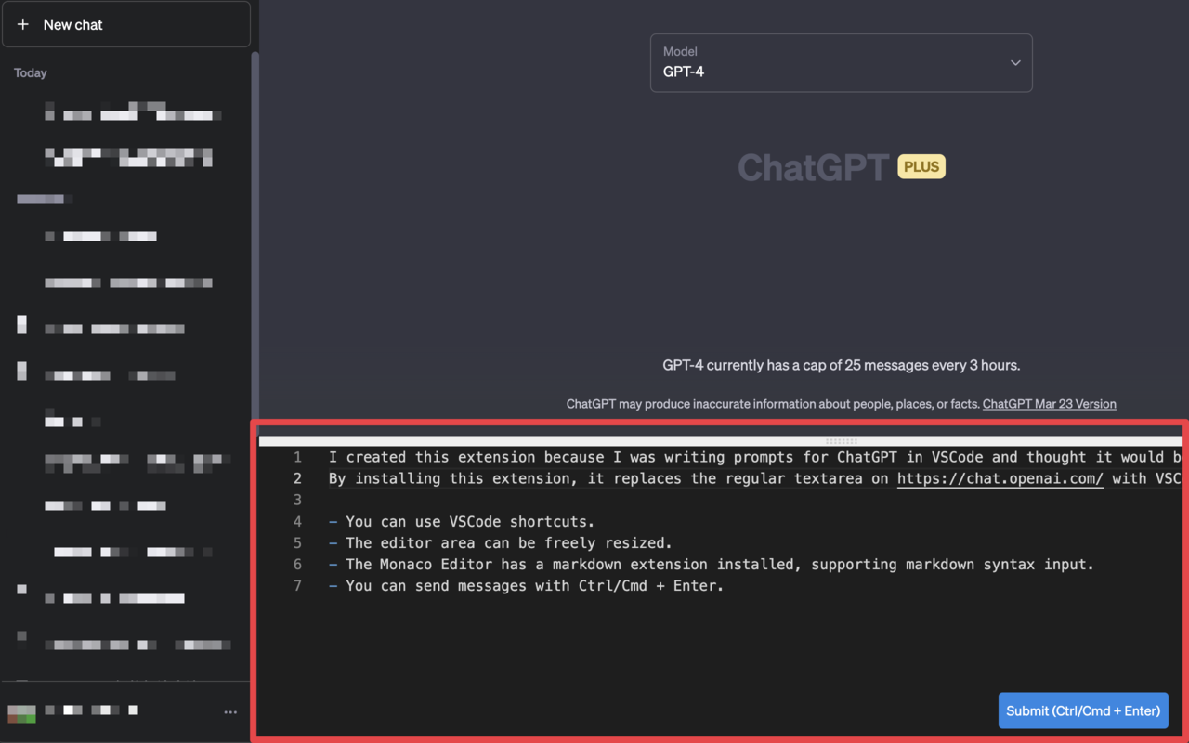Click the PLUS badge next to ChatGPT
The height and width of the screenshot is (743, 1189).
[x=921, y=167]
